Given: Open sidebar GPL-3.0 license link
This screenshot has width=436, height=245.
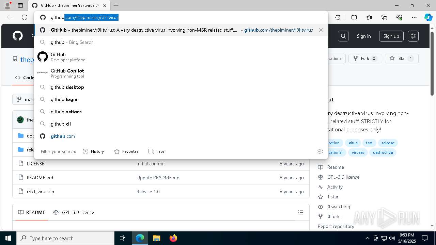Looking at the screenshot, I should tap(339, 177).
